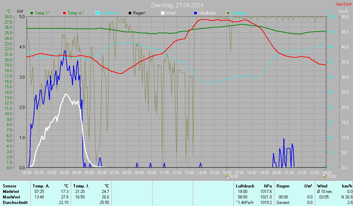Click the '°C' axis unit label

pos(9,11)
